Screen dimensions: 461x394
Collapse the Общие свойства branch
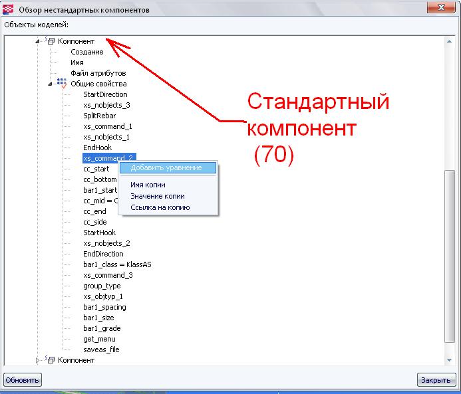point(51,84)
